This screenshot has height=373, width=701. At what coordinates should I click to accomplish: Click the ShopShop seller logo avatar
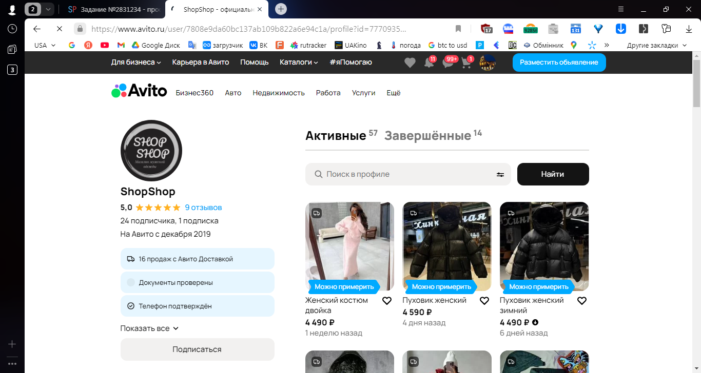[x=151, y=151]
